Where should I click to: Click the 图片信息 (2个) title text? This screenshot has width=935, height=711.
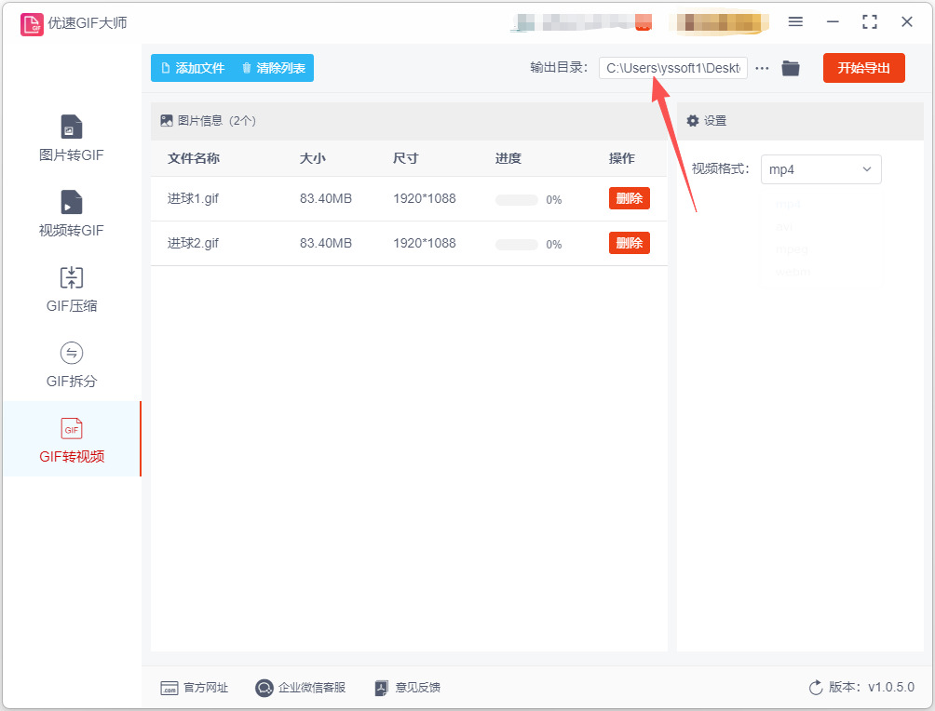(216, 121)
